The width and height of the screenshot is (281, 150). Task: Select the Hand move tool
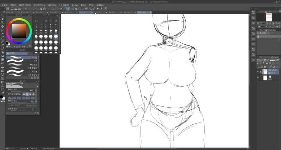[3, 19]
